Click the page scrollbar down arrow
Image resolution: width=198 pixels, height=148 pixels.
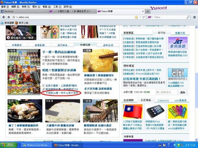tap(196, 140)
